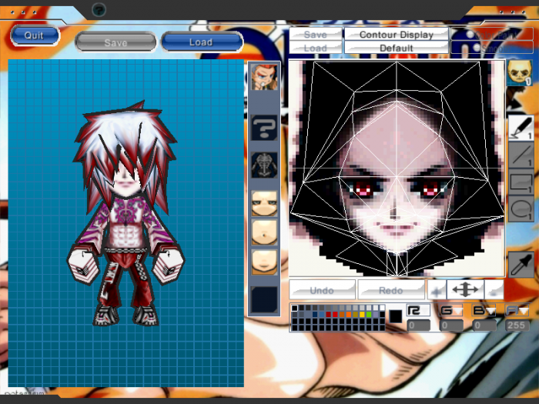
Task: Pick the eyedropper color sampler tool
Action: (521, 264)
